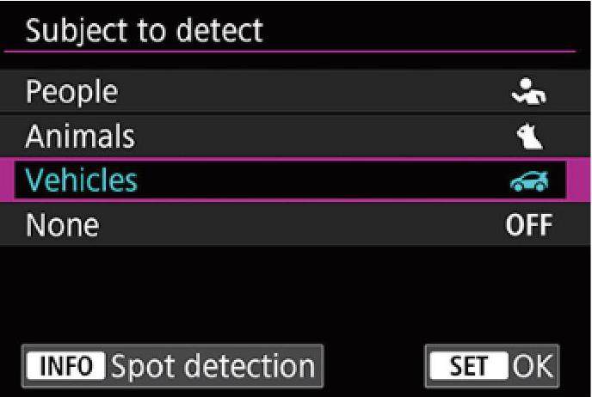This screenshot has height=397, width=592.
Task: Choose the highlighted Vehicles option
Action: [x=290, y=180]
